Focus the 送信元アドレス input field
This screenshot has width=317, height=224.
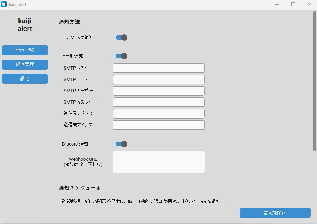pyautogui.click(x=158, y=113)
